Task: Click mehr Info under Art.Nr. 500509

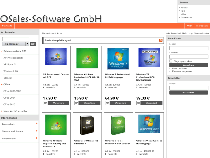Action: point(81,154)
